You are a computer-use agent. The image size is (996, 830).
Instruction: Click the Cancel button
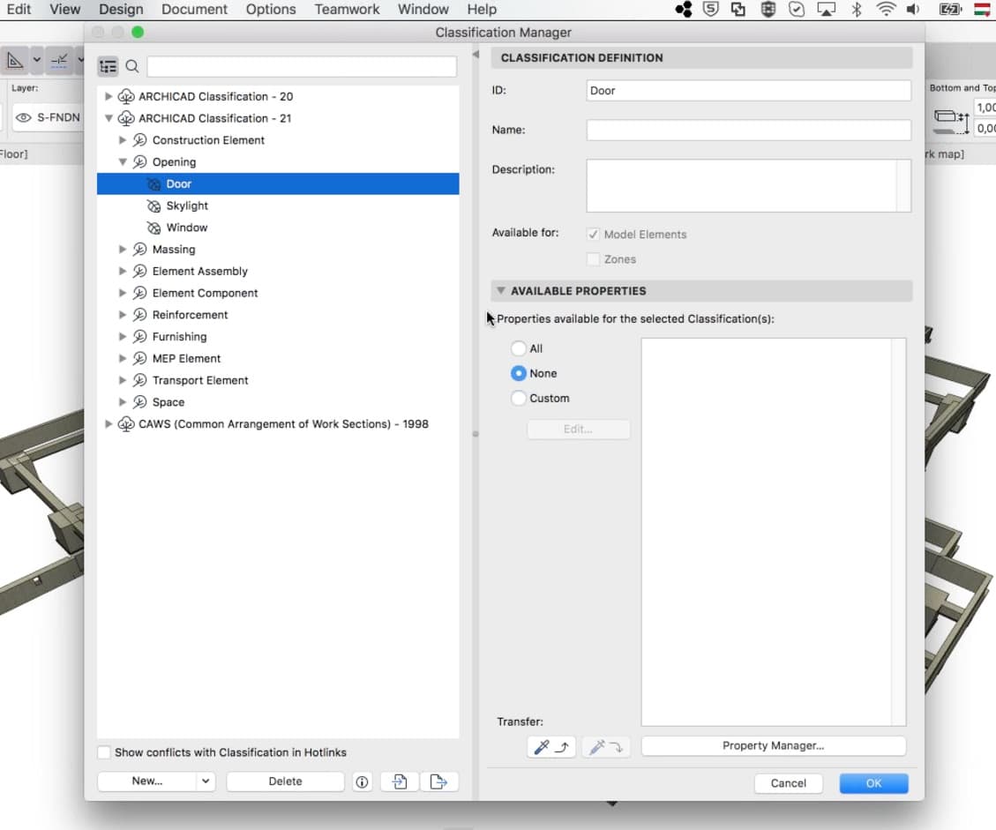click(x=789, y=783)
